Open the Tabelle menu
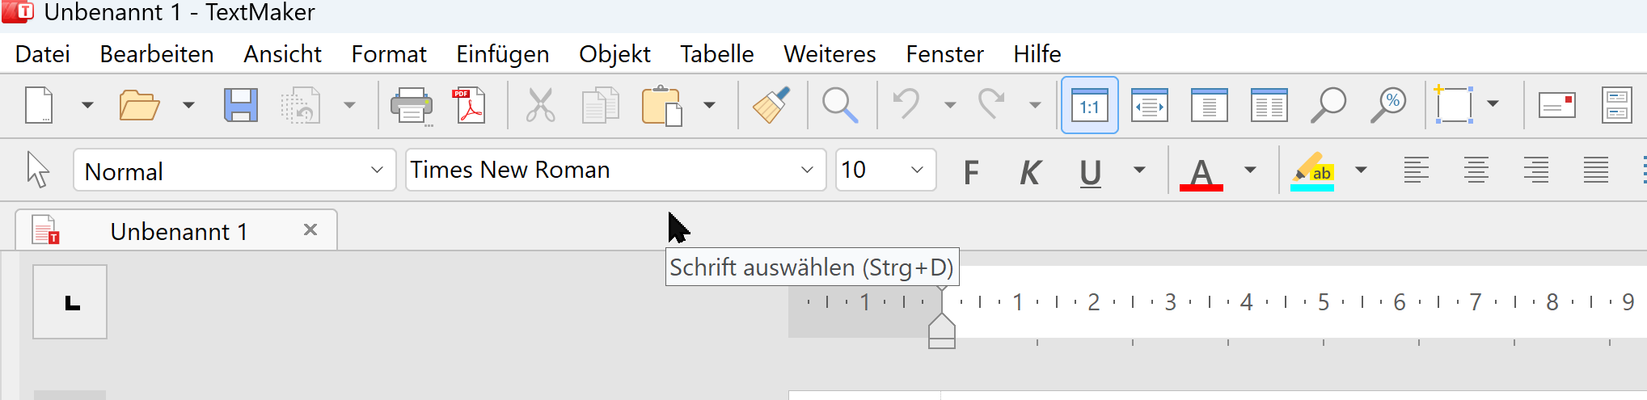Image resolution: width=1647 pixels, height=400 pixels. (716, 54)
